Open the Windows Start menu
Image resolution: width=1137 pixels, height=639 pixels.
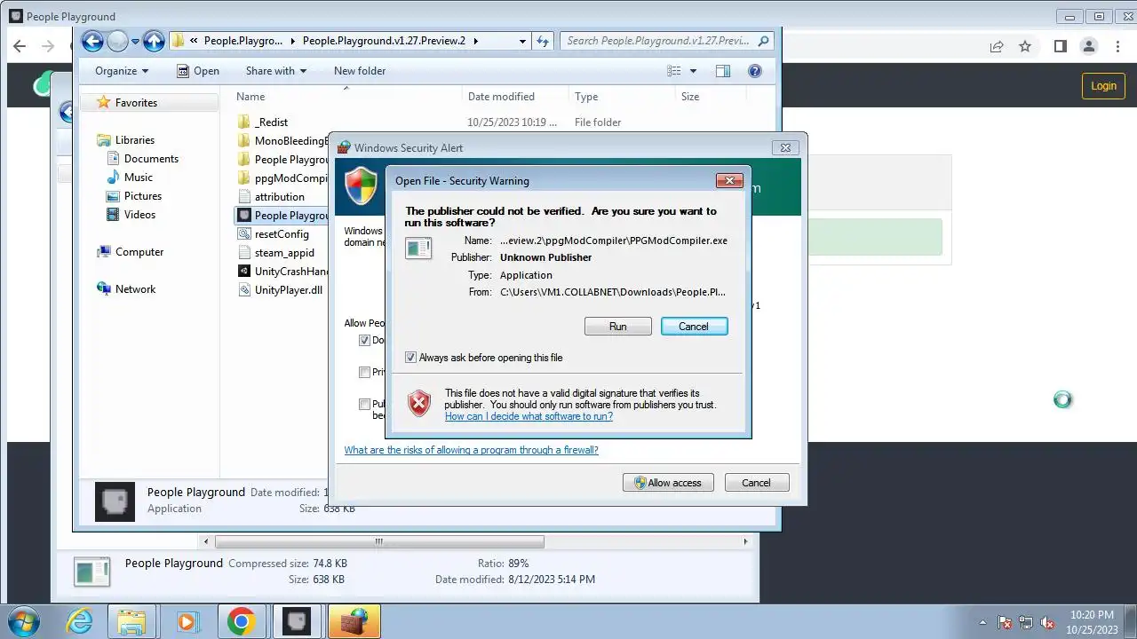coord(23,621)
